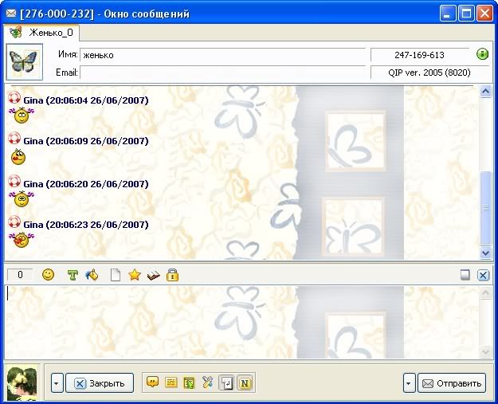The height and width of the screenshot is (404, 498).
Task: Click the green document icon in bottom toolbar
Action: (190, 382)
